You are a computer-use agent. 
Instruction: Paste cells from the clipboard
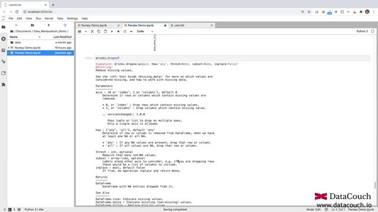(105, 31)
